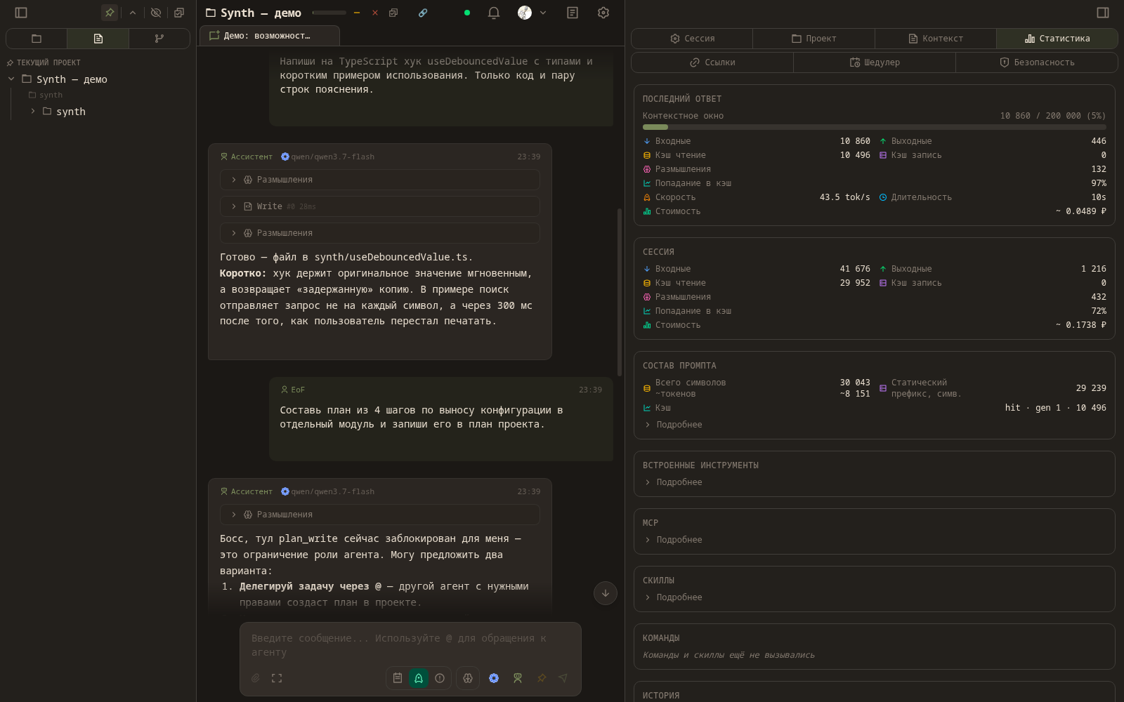Image resolution: width=1124 pixels, height=702 pixels.
Task: Click the pin icon in input toolbar
Action: [542, 678]
